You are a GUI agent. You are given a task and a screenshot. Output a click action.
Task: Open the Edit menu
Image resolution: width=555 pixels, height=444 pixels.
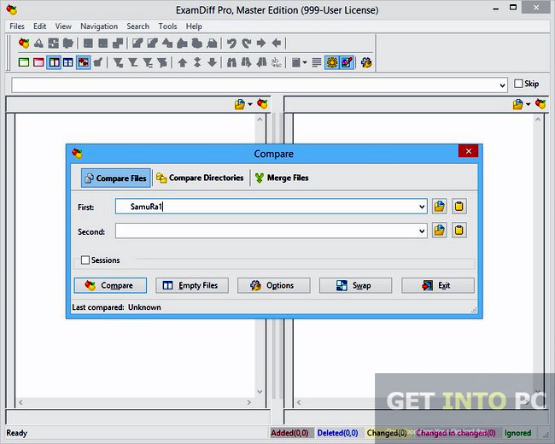click(x=39, y=26)
